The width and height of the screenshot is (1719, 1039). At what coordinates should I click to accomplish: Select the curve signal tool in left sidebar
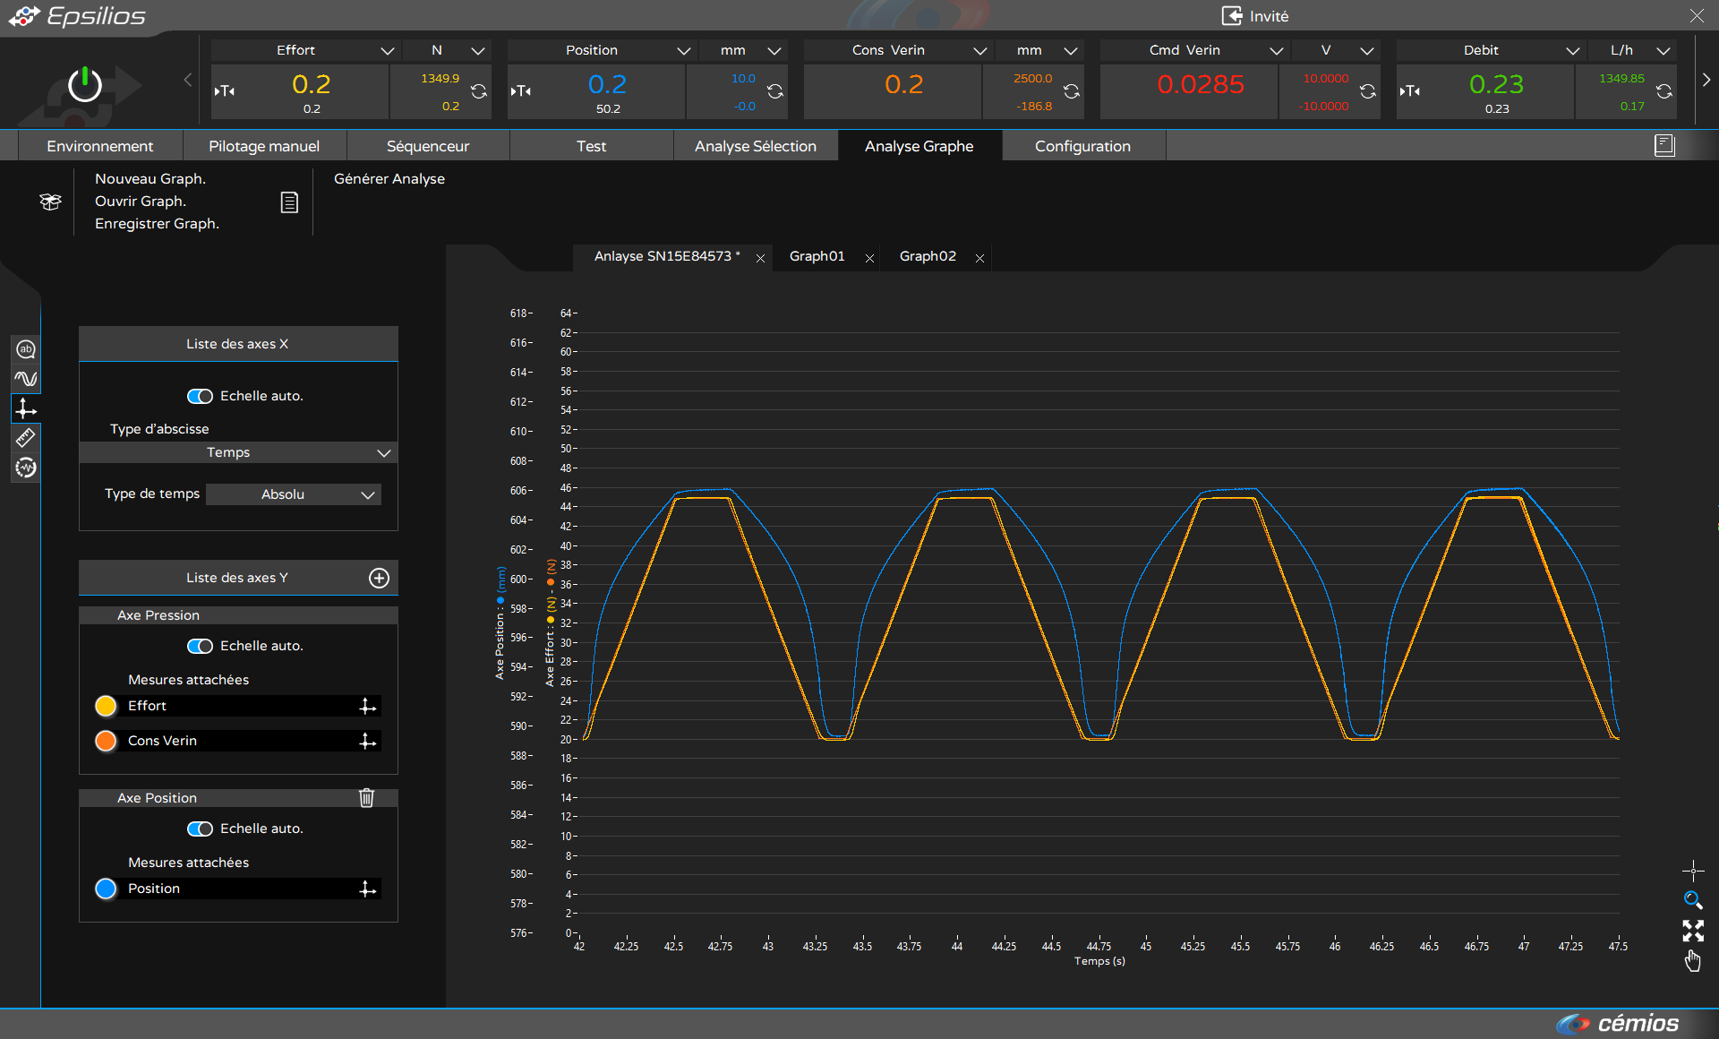click(25, 378)
